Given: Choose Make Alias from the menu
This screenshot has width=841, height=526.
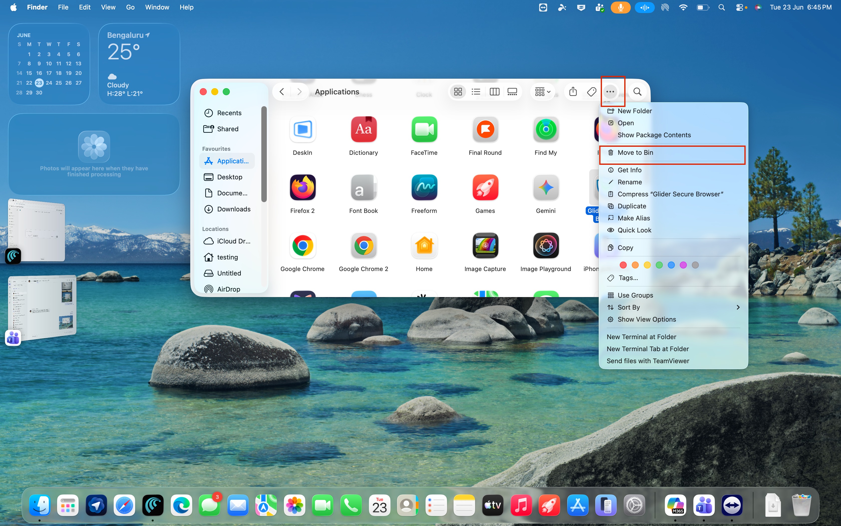Looking at the screenshot, I should [673, 218].
